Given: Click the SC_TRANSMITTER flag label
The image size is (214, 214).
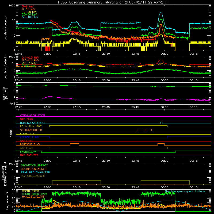Looking at the screenshot, I should (x=31, y=130).
